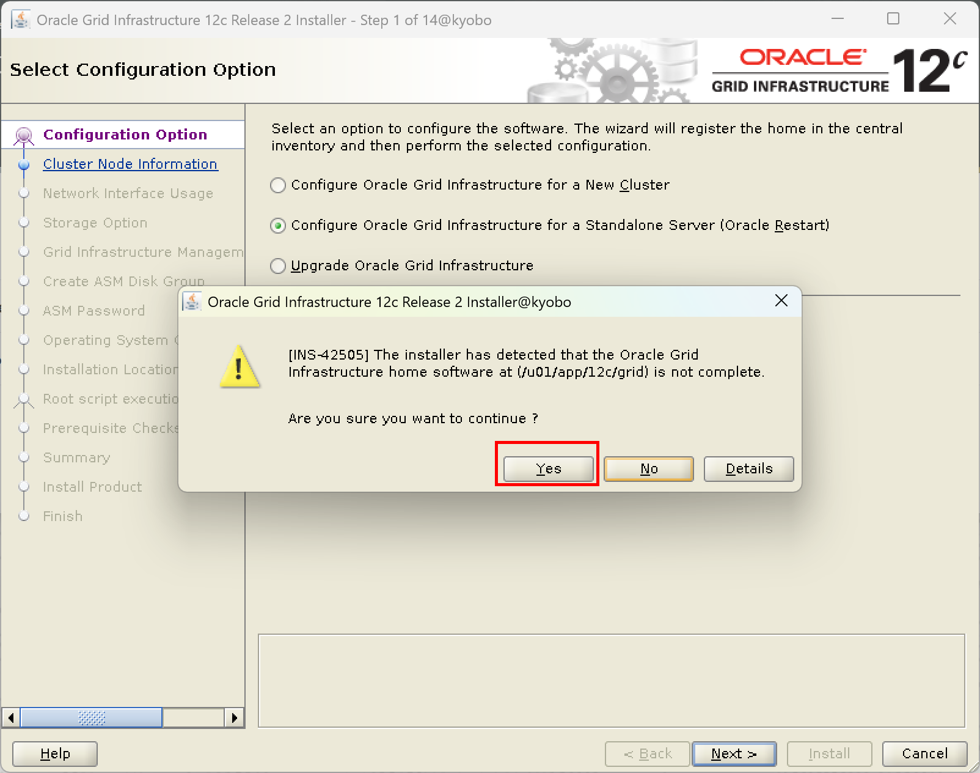
Task: Click the Java icon in dialog title bar
Action: click(192, 301)
